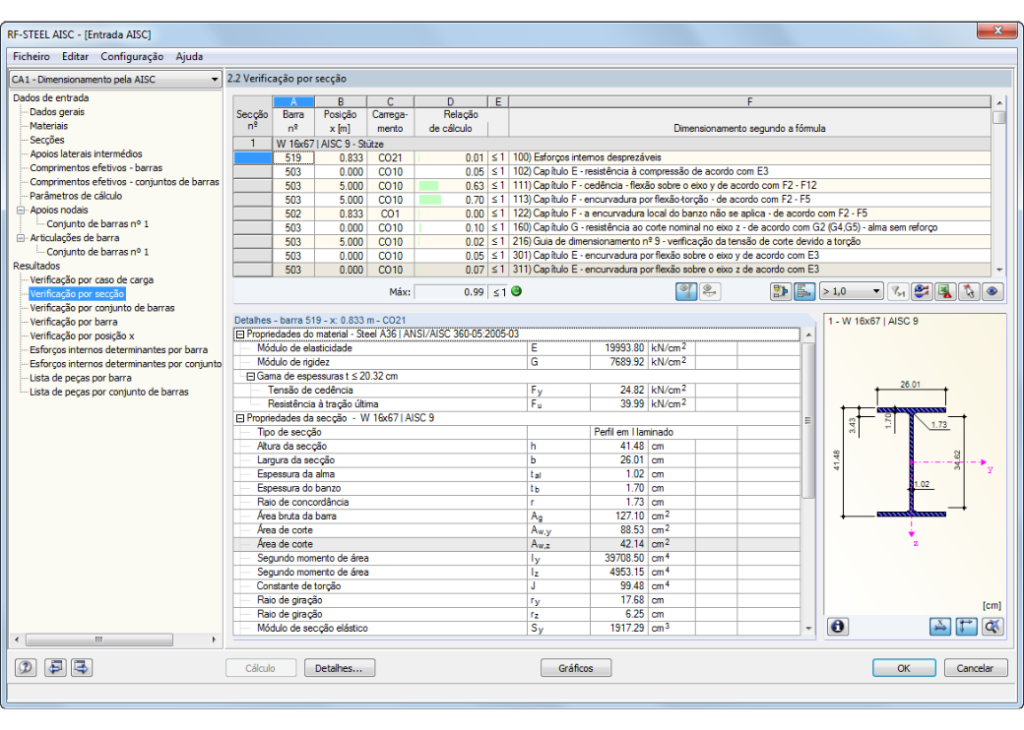Confirm with the OK button
Image resolution: width=1024 pixels, height=730 pixels.
click(x=904, y=668)
